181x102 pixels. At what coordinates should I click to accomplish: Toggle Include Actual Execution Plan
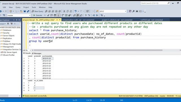pyautogui.click(x=63, y=15)
